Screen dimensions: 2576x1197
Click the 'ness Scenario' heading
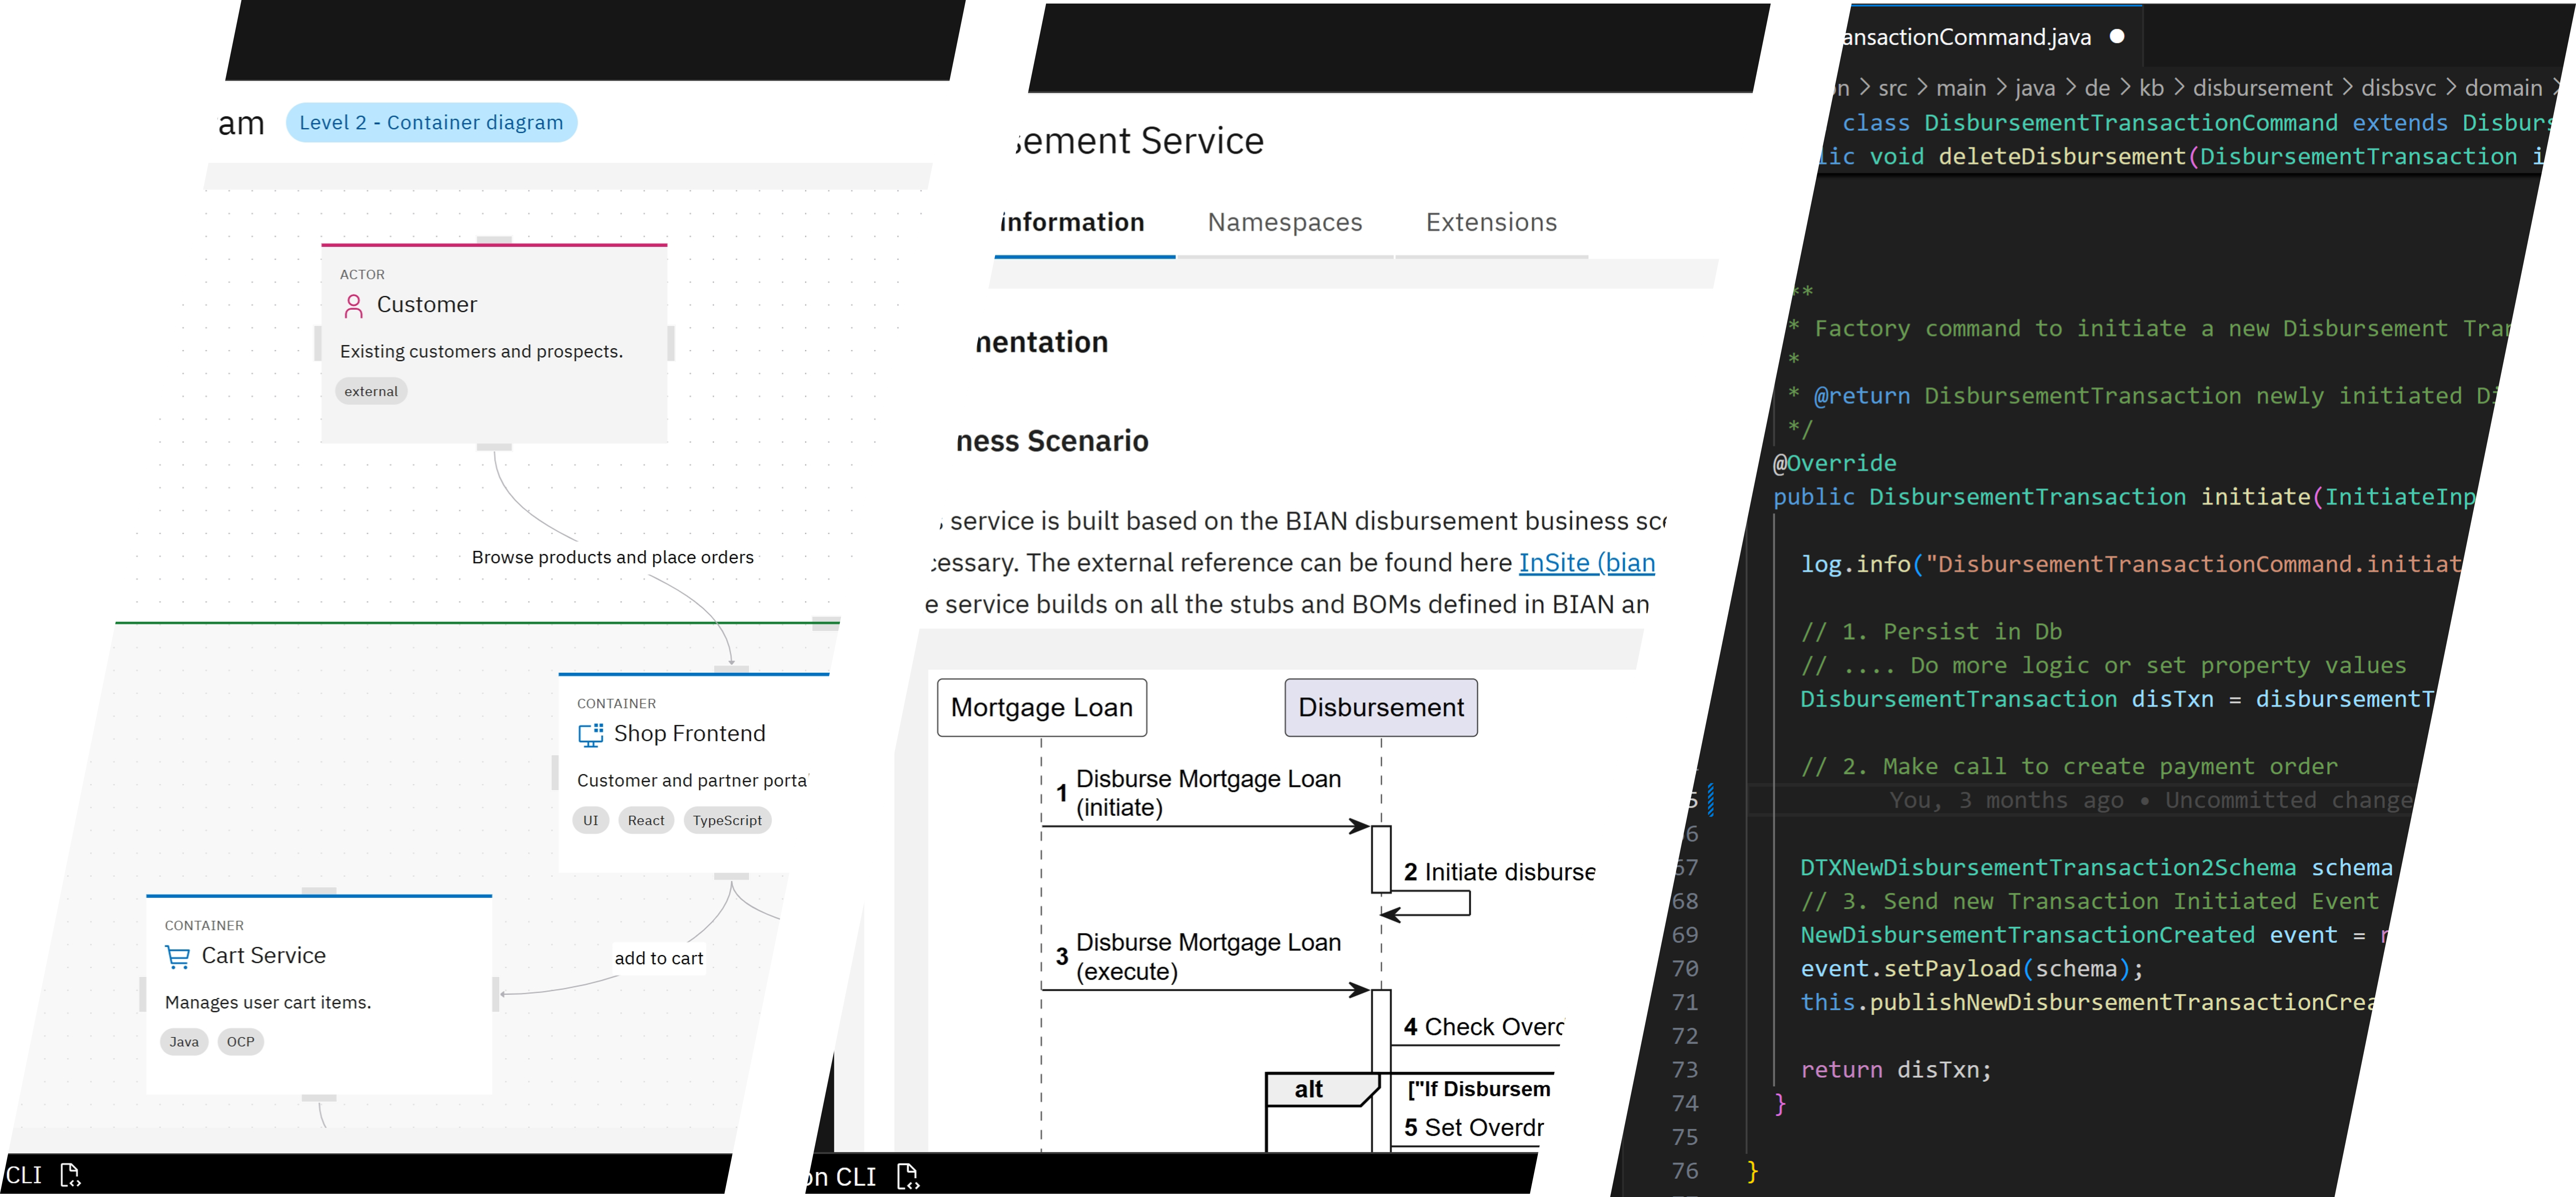click(x=1052, y=441)
